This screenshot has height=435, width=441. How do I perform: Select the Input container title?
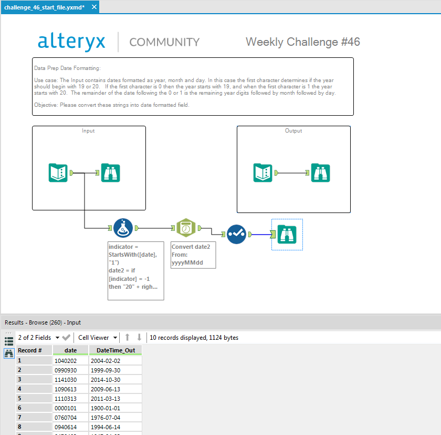pos(88,131)
